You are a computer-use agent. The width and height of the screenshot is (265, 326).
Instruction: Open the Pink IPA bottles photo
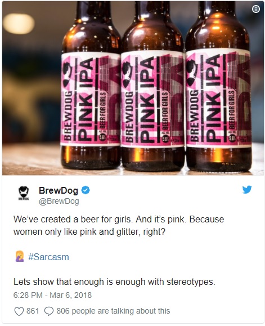133,88
